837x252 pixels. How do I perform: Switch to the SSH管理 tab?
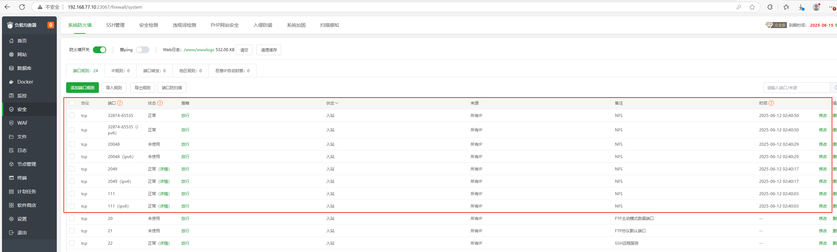115,25
